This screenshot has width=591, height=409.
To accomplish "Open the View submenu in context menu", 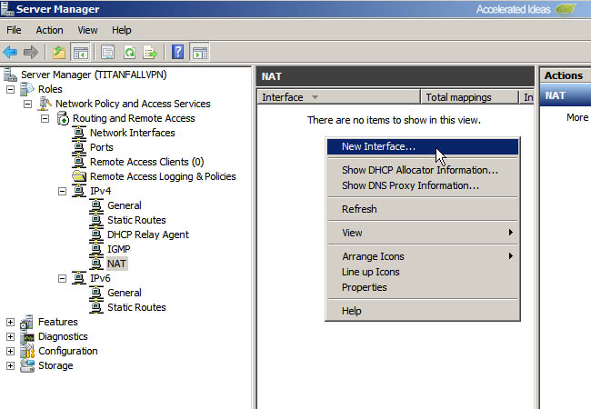I will [423, 233].
